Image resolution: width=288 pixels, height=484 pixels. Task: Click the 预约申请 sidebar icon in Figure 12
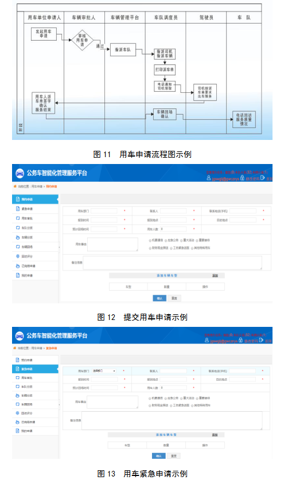[18, 200]
